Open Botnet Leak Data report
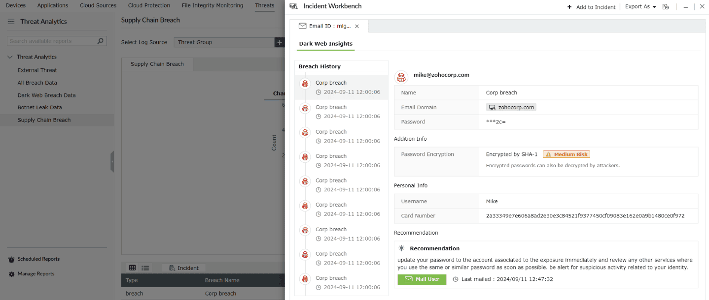 (40, 107)
